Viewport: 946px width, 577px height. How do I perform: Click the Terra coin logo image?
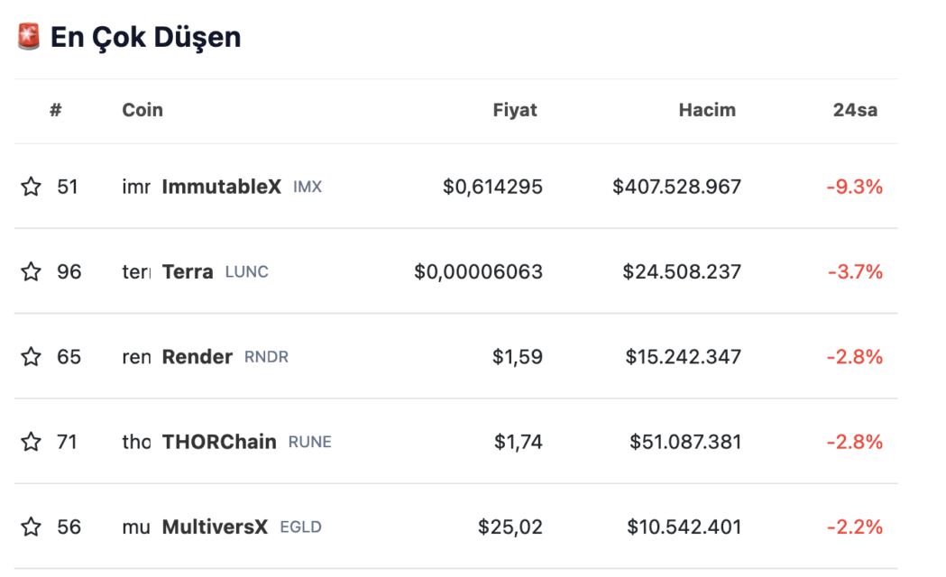tap(136, 272)
